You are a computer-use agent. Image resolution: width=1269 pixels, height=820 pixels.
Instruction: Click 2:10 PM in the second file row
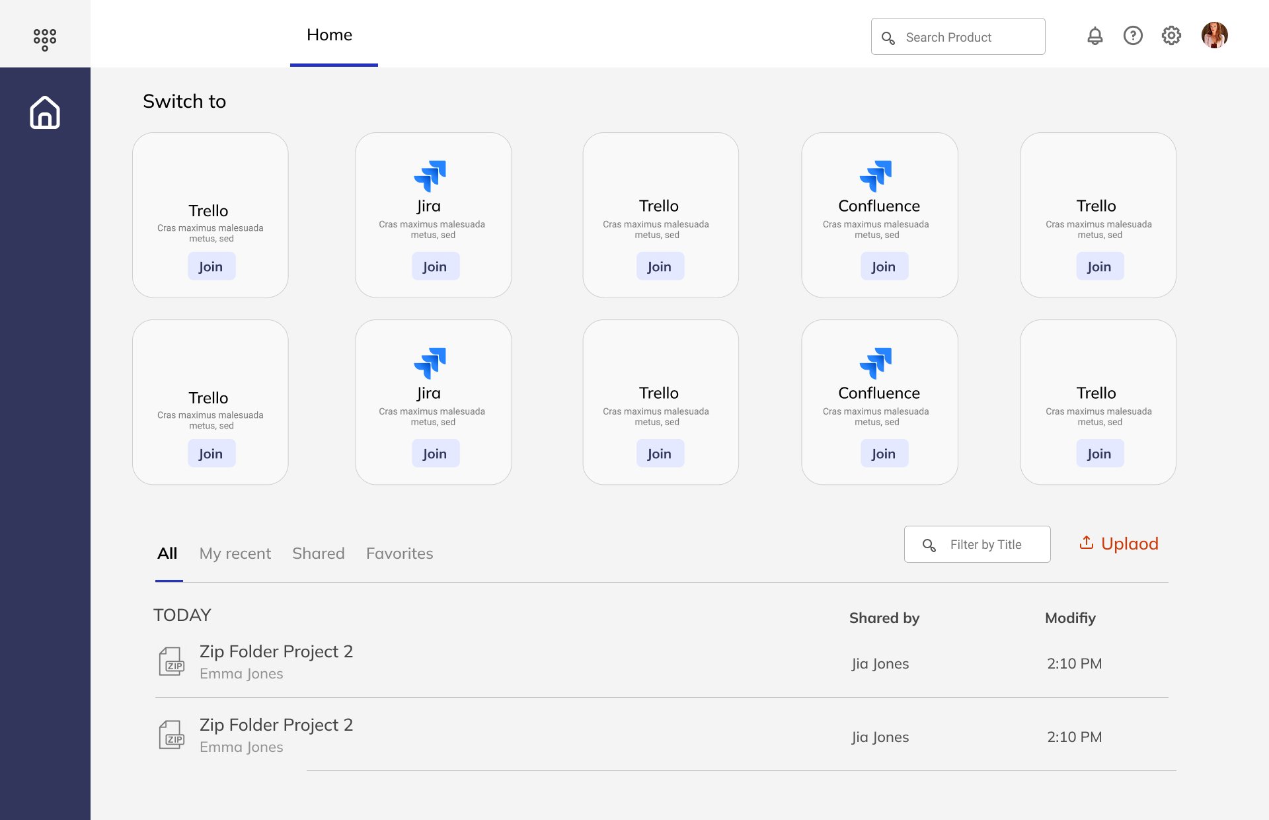(x=1075, y=737)
